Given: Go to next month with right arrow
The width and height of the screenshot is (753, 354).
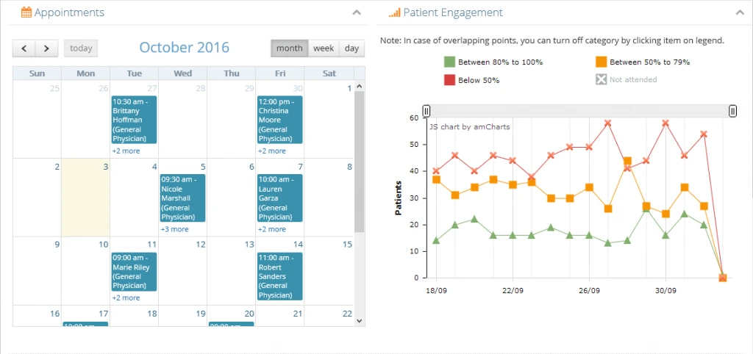Looking at the screenshot, I should 46,48.
